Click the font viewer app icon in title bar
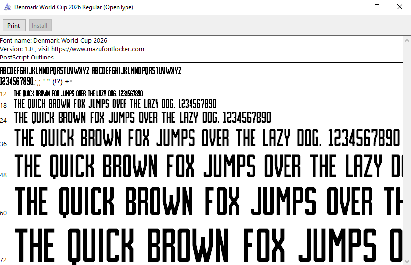Screen dimensions: 411x265 (7, 7)
